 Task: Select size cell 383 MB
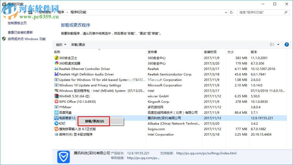pyautogui.click(x=241, y=58)
